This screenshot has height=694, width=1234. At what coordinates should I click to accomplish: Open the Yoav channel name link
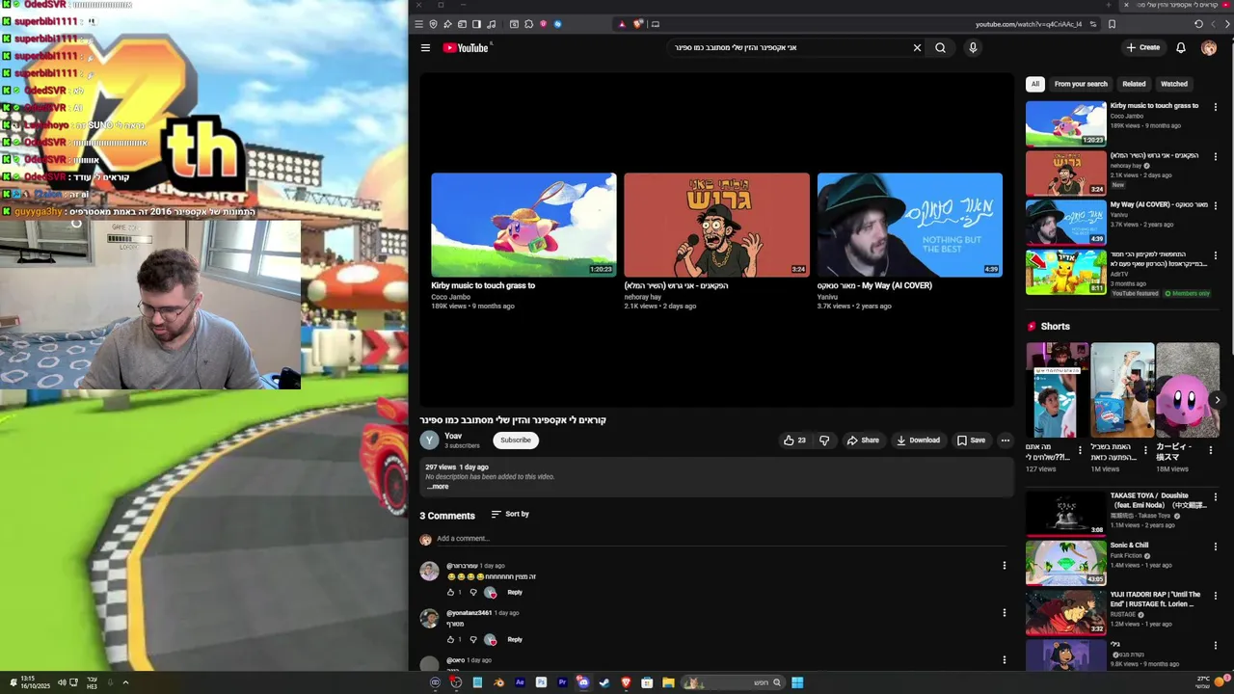pyautogui.click(x=453, y=436)
